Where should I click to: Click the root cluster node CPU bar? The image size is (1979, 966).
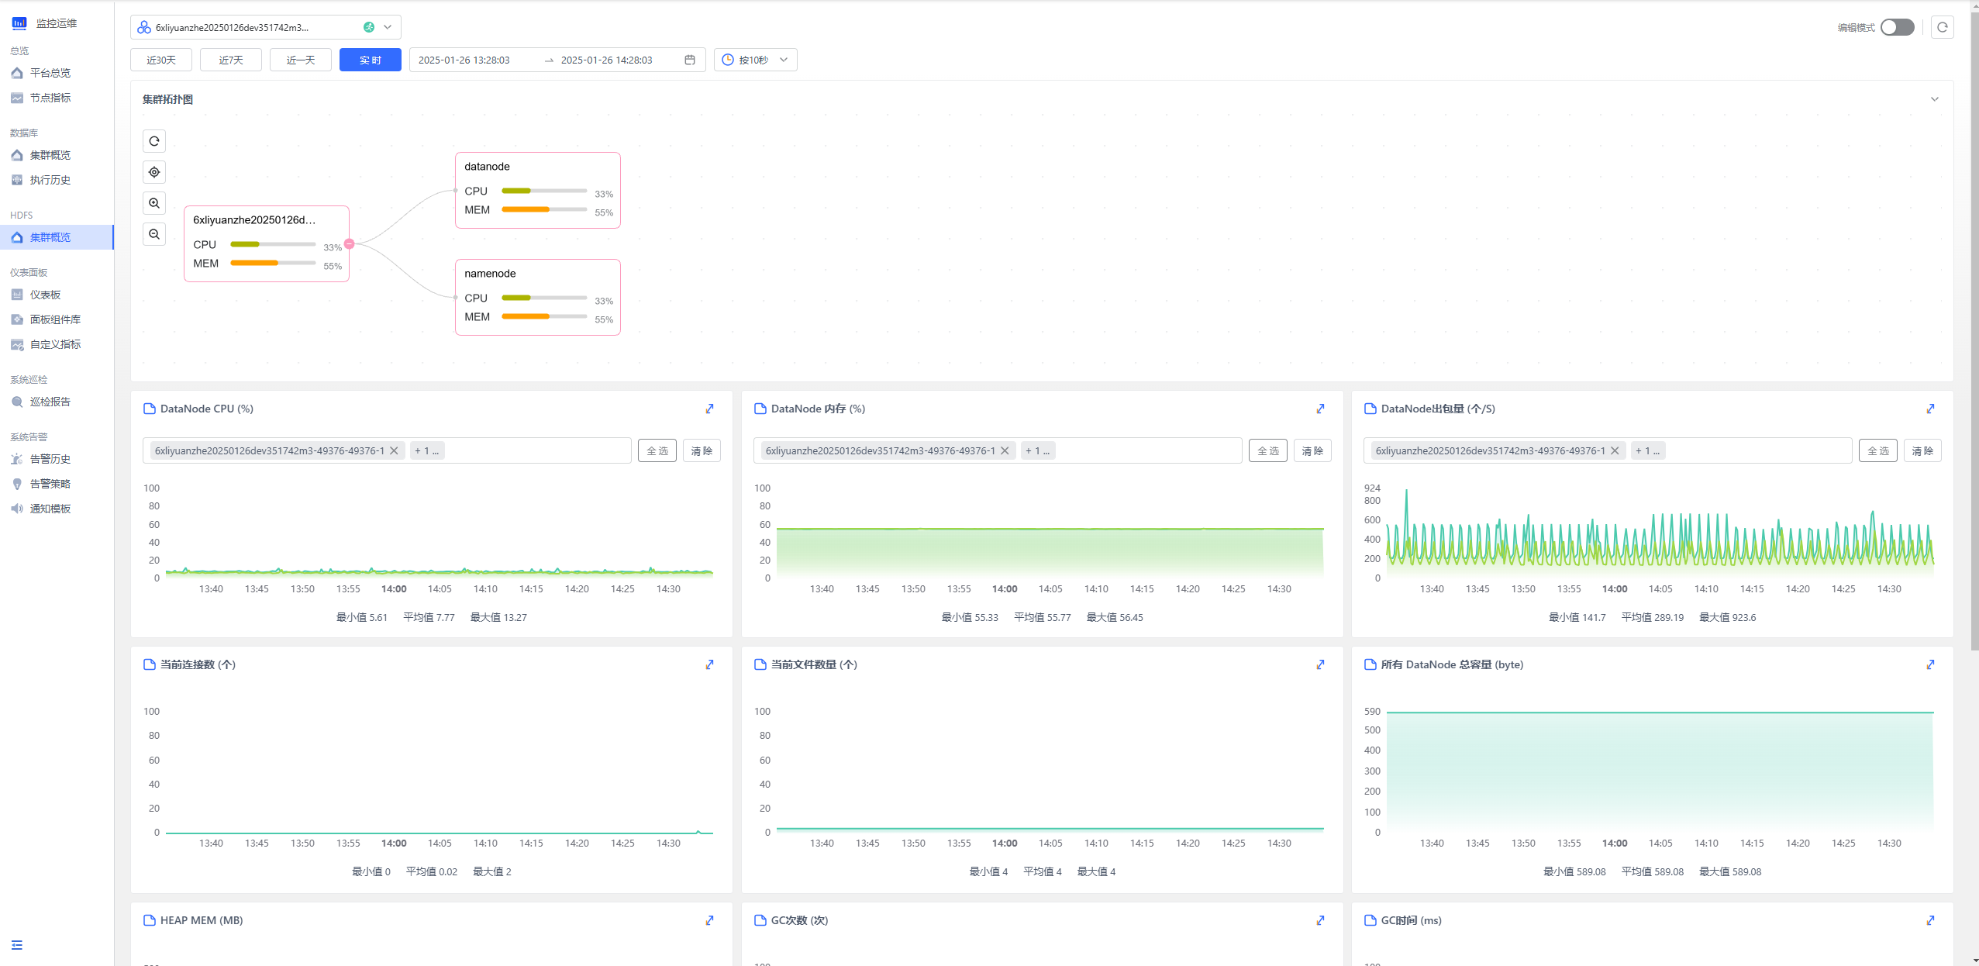[x=273, y=244]
